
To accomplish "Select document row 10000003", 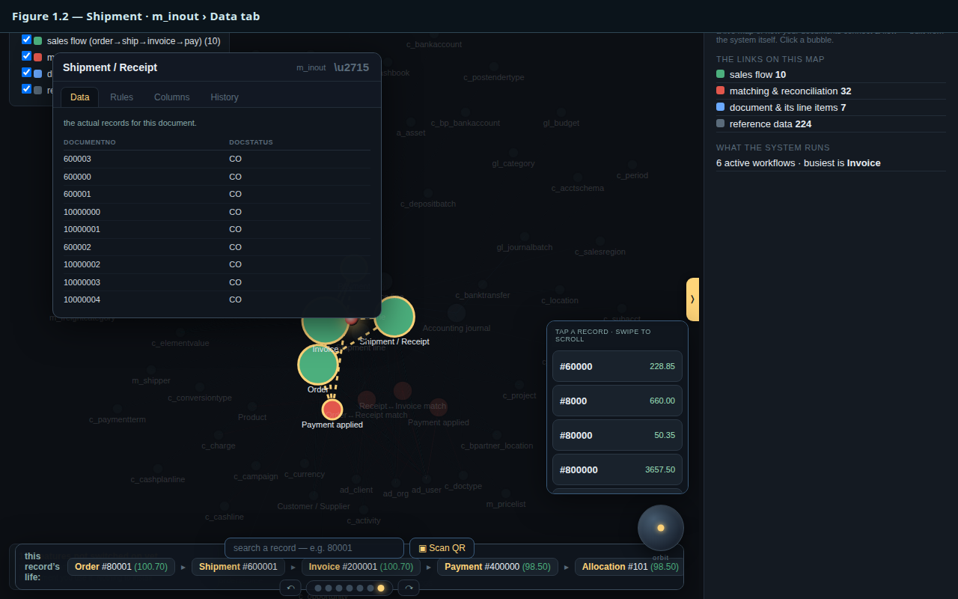I will 217,282.
